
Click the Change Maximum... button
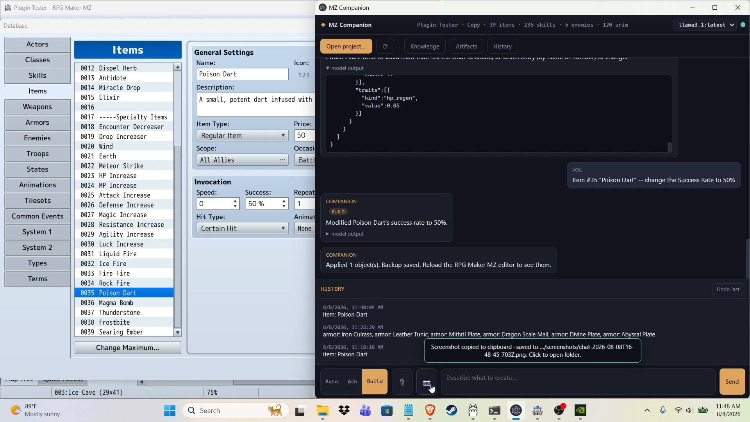point(128,348)
